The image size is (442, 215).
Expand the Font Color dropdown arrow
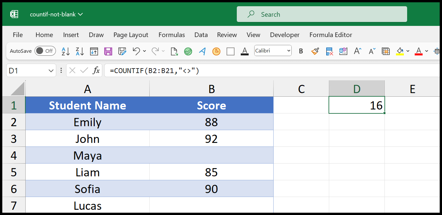point(427,50)
